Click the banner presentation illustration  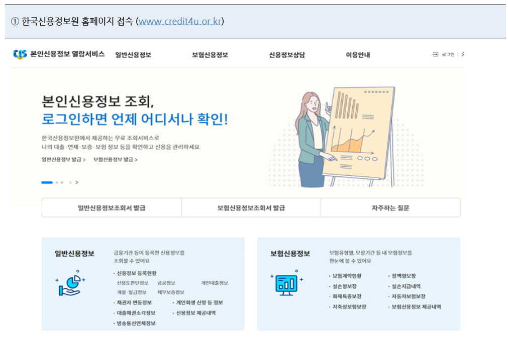347,138
